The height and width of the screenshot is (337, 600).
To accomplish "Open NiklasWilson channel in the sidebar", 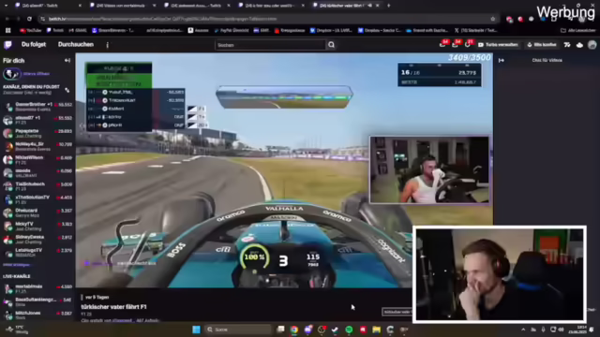I will (x=37, y=160).
